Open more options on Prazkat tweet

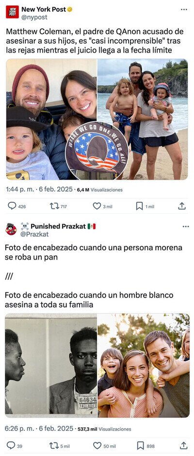(x=186, y=226)
